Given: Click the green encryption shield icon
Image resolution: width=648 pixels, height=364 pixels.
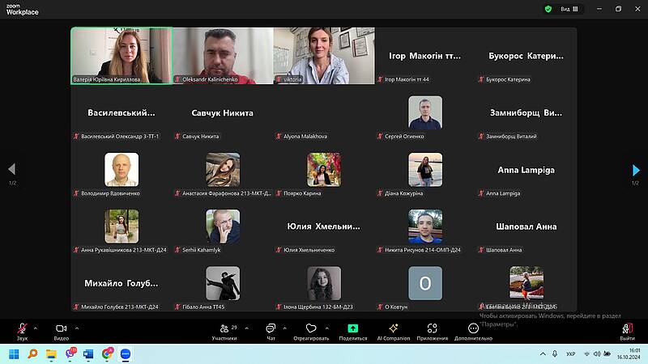Looking at the screenshot, I should coord(548,9).
